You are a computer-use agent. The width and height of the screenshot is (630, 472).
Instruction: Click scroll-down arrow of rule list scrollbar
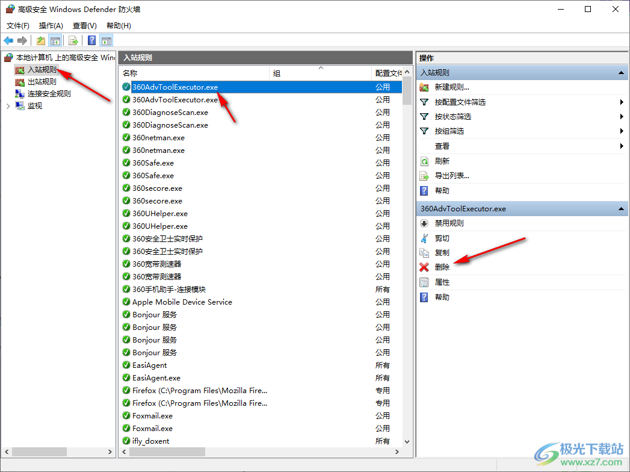click(407, 441)
